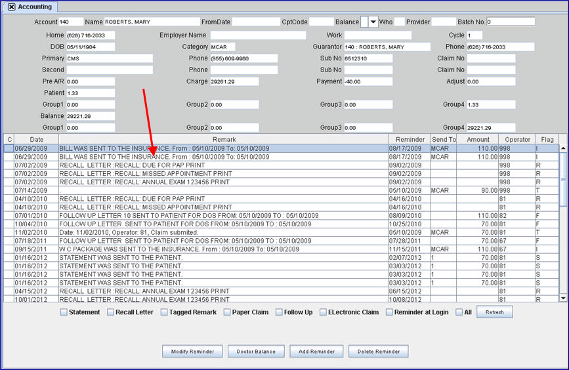Select follow up letter row dated 07/18/2011
This screenshot has height=370, width=569.
tap(282, 241)
